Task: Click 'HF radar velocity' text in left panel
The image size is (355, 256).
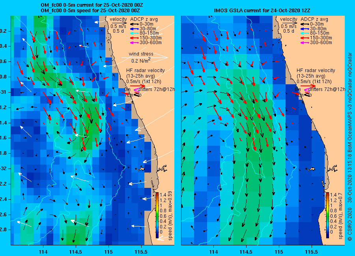Action: (x=145, y=70)
